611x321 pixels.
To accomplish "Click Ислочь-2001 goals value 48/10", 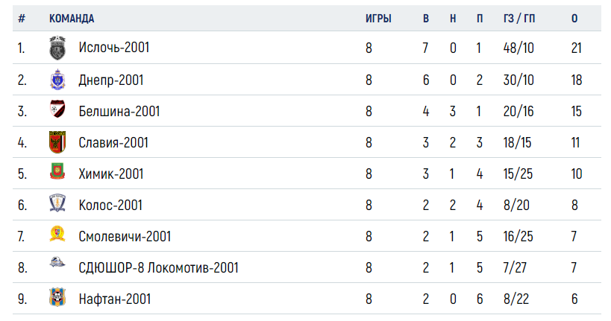I will (x=518, y=48).
